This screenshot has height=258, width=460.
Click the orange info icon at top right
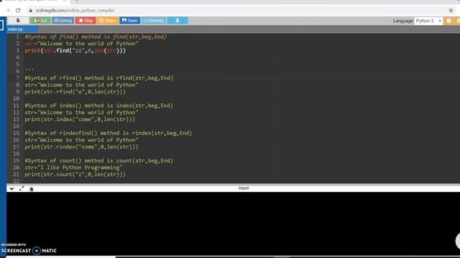(x=448, y=21)
